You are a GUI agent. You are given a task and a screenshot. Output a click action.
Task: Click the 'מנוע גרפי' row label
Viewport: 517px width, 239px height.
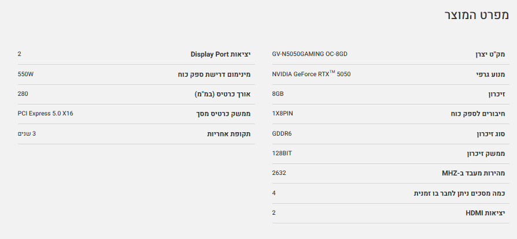pos(489,74)
